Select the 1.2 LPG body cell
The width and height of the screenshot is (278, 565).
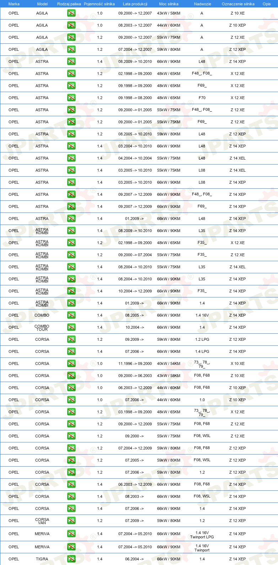point(202,339)
